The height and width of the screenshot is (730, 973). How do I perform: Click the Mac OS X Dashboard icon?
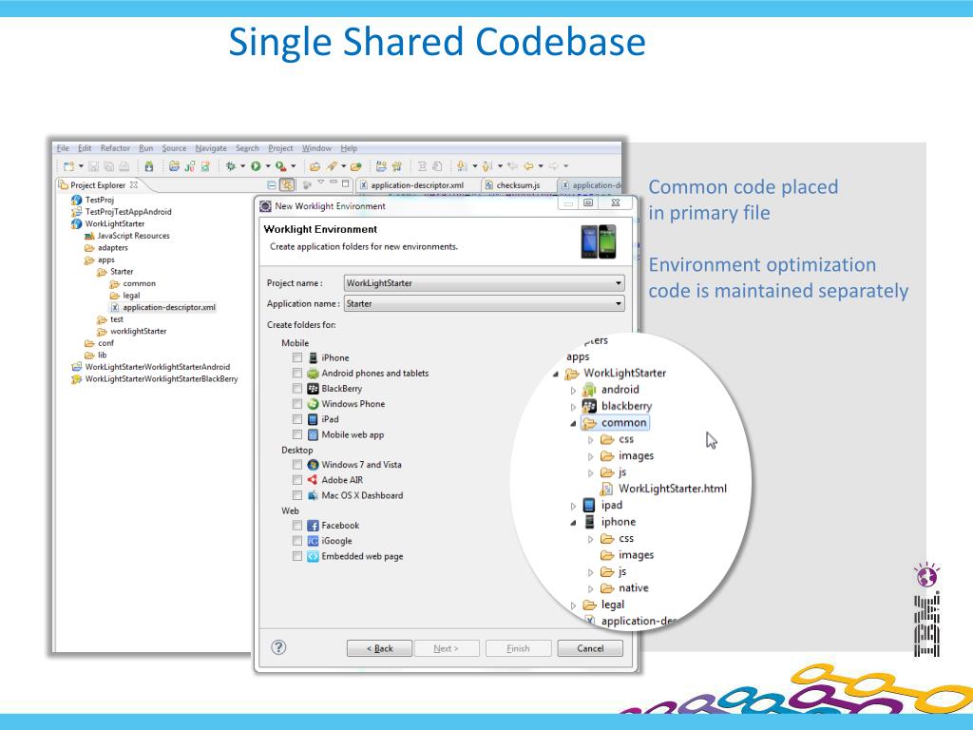(314, 495)
